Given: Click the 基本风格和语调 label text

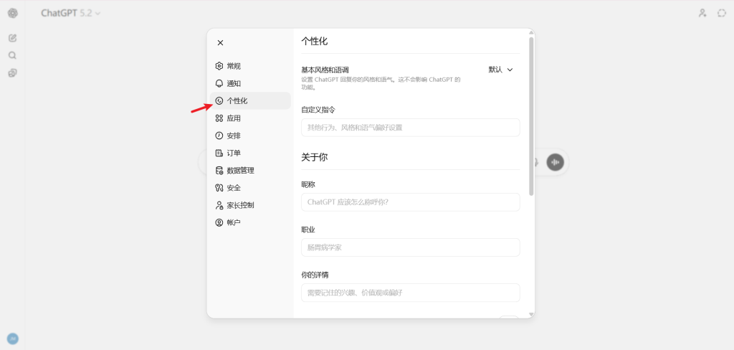Looking at the screenshot, I should (x=325, y=70).
